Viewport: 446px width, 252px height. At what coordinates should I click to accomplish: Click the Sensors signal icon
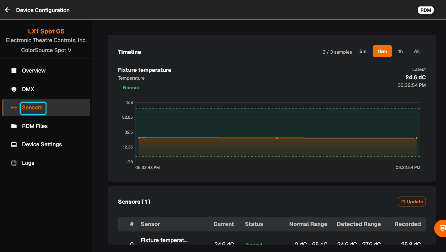(14, 108)
